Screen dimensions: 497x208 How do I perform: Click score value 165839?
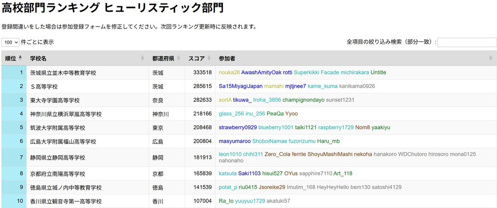(x=203, y=173)
